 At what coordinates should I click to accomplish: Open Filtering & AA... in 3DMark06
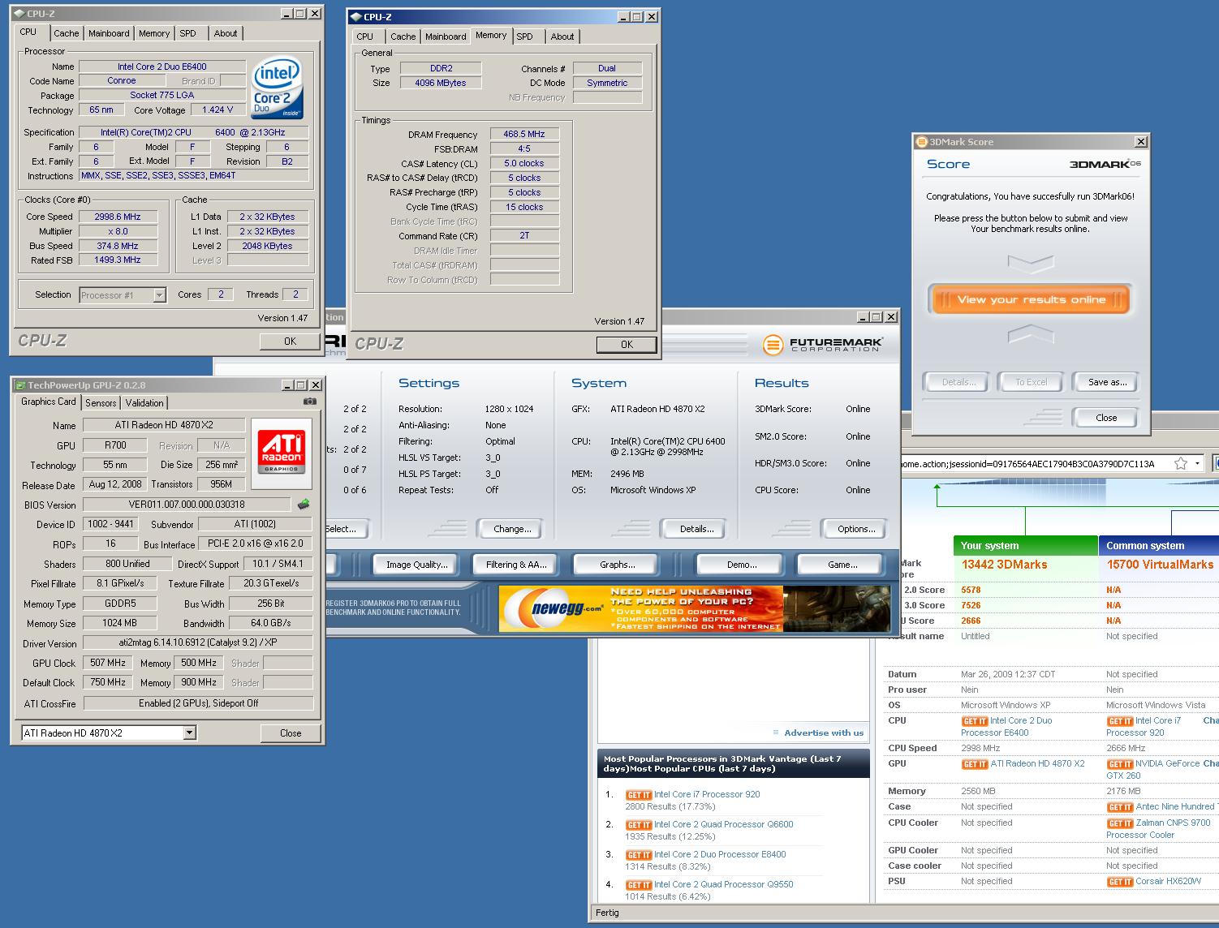[516, 565]
